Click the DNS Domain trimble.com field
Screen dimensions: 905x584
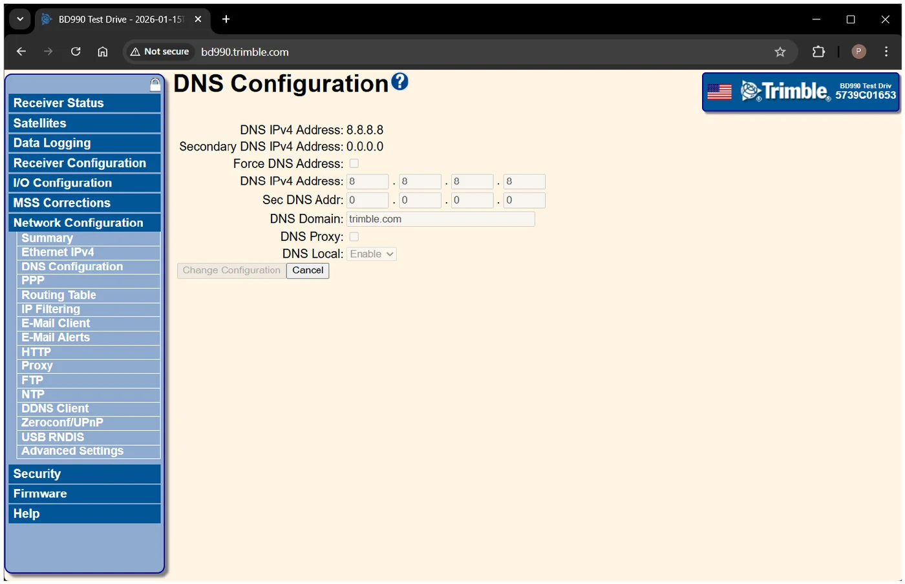[441, 219]
